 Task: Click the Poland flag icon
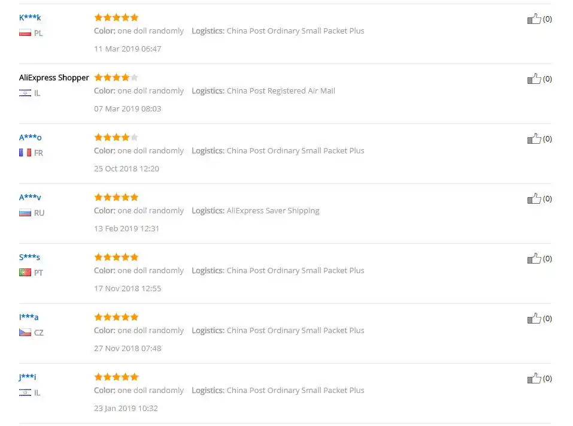pos(25,33)
